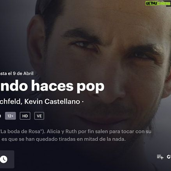
Task: Click the 'GU' save button label
Action: coord(169,157)
